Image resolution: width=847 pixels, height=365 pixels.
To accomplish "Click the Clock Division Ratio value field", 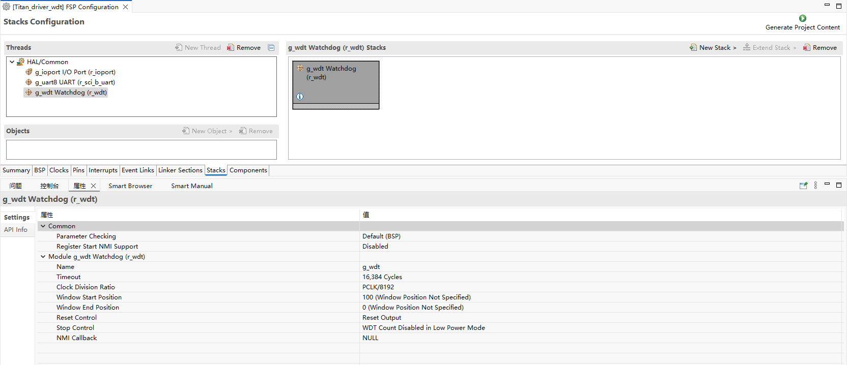I will tap(378, 287).
